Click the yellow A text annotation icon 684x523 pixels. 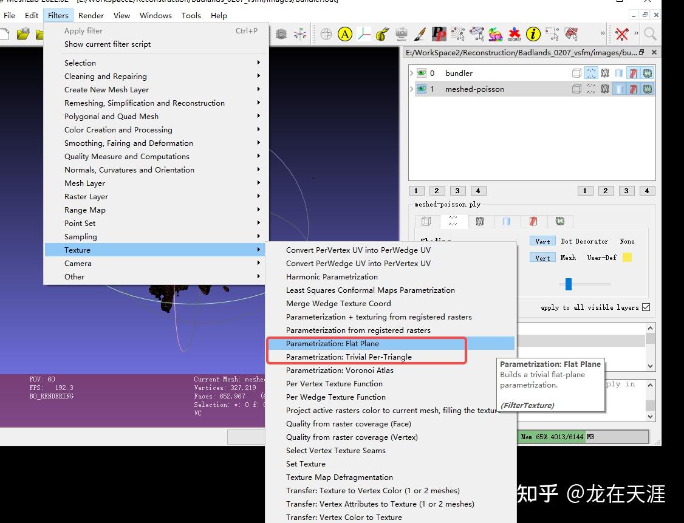pos(345,35)
